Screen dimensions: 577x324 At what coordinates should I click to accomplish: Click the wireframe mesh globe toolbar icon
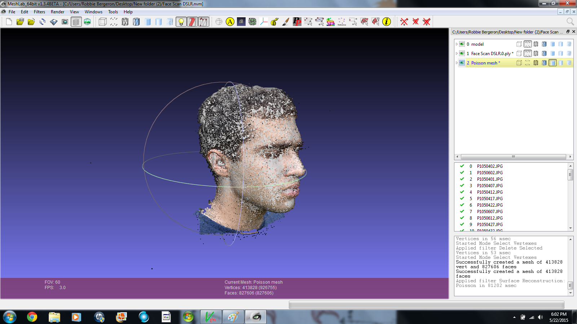coord(252,22)
